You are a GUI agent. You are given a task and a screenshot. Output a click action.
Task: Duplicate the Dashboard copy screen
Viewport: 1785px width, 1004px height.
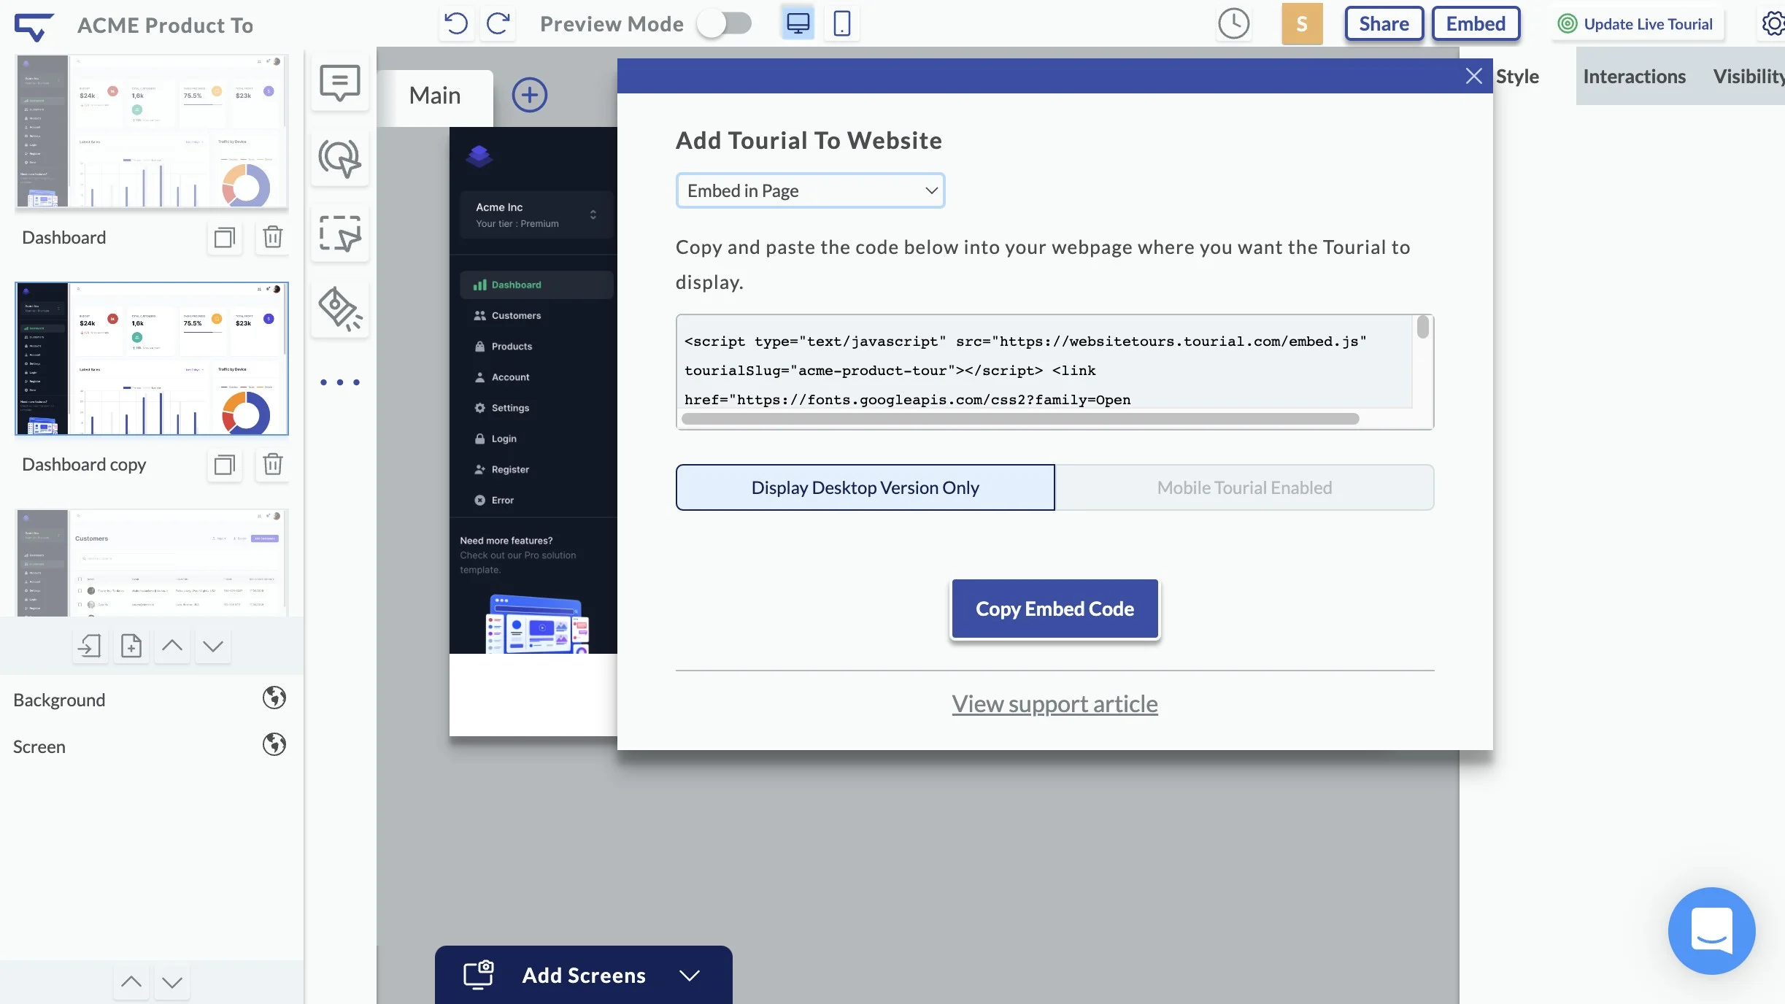point(225,464)
